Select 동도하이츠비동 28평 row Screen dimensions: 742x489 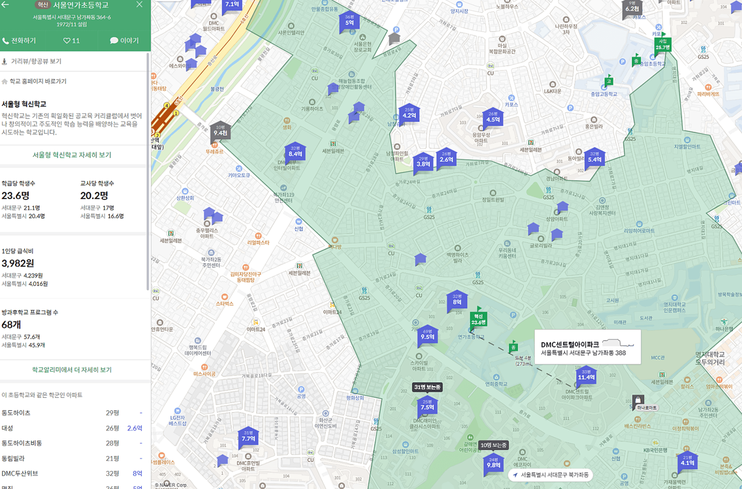pyautogui.click(x=72, y=443)
